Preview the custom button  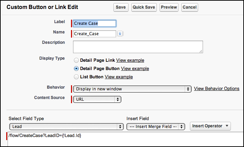pos(169,7)
